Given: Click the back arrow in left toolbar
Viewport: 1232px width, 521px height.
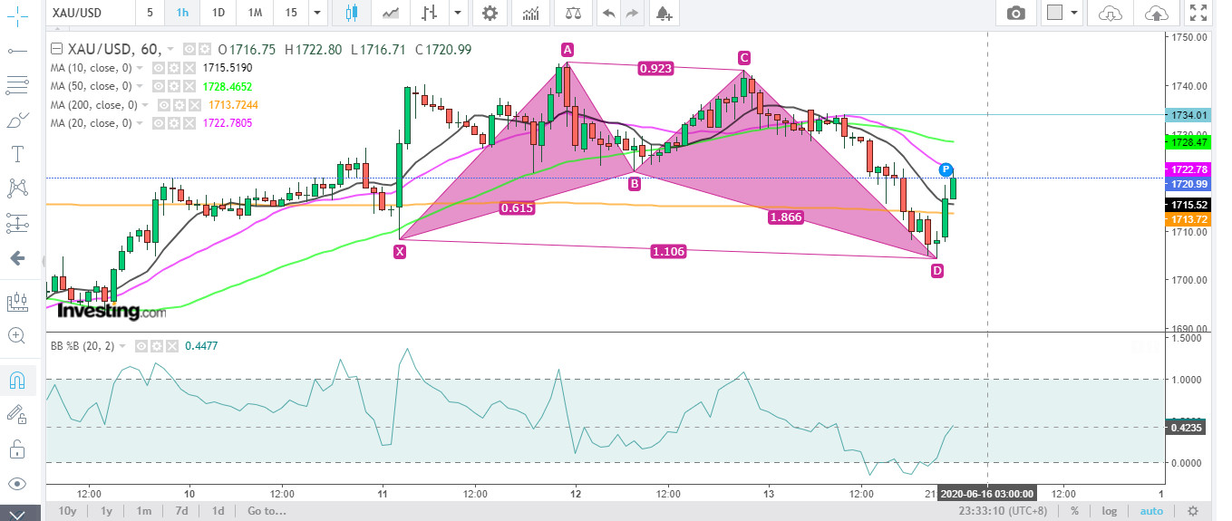Looking at the screenshot, I should [16, 257].
